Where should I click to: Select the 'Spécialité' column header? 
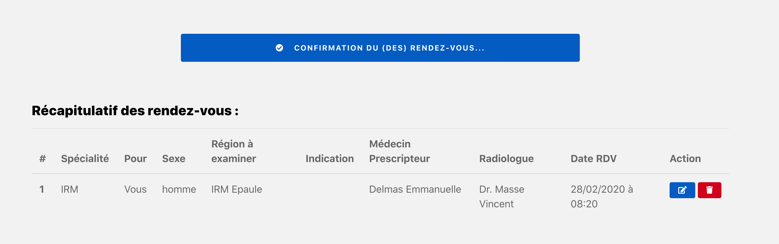85,158
